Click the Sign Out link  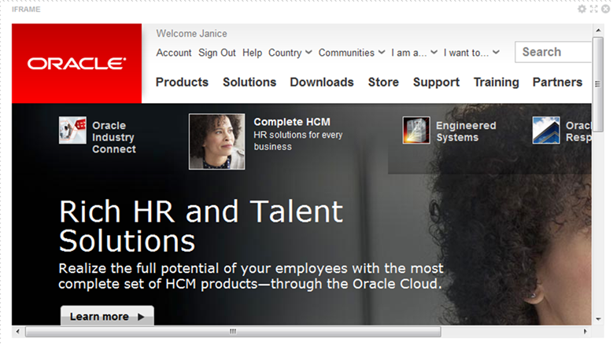coord(217,53)
